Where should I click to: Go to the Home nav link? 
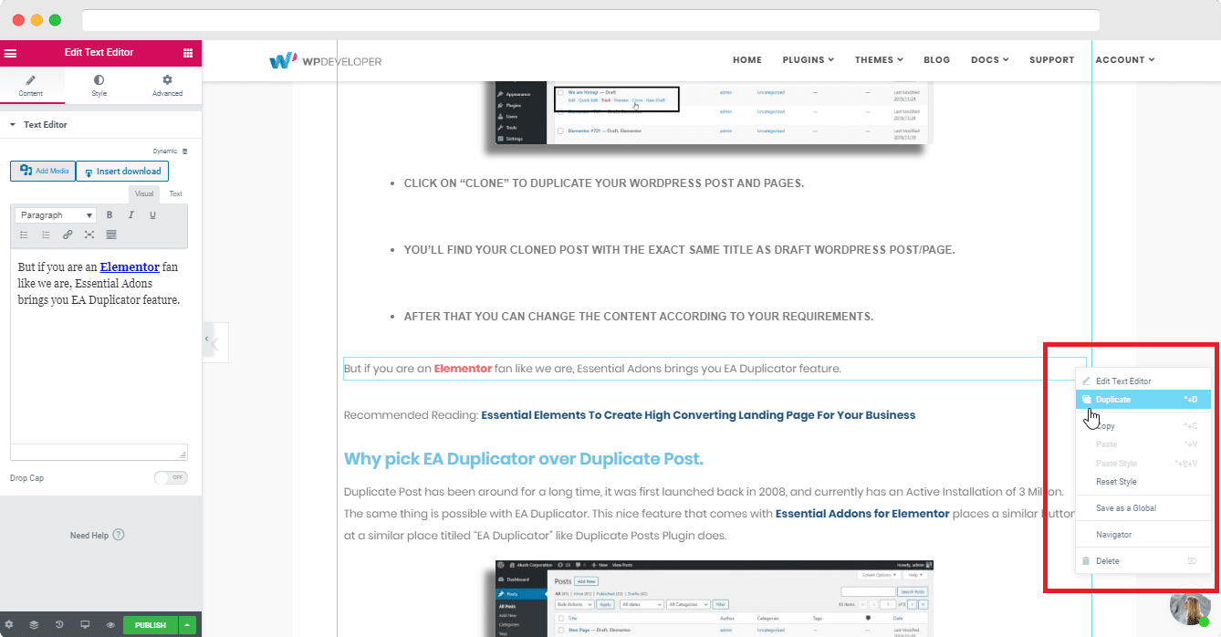pyautogui.click(x=747, y=60)
